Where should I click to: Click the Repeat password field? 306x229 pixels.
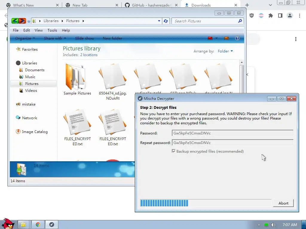[x=232, y=143]
